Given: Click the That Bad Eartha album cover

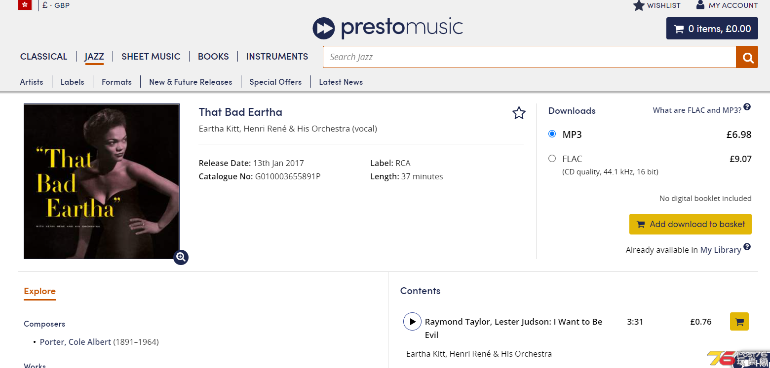Looking at the screenshot, I should (102, 181).
